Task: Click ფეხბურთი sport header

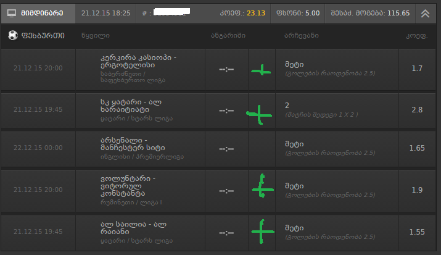Action: point(43,36)
